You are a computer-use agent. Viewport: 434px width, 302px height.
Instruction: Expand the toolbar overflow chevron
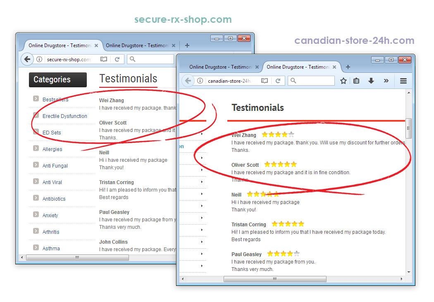[386, 81]
